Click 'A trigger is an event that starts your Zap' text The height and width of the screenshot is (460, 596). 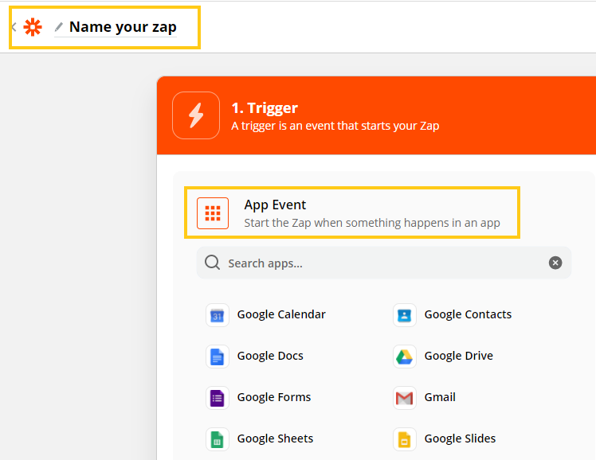[x=335, y=126]
